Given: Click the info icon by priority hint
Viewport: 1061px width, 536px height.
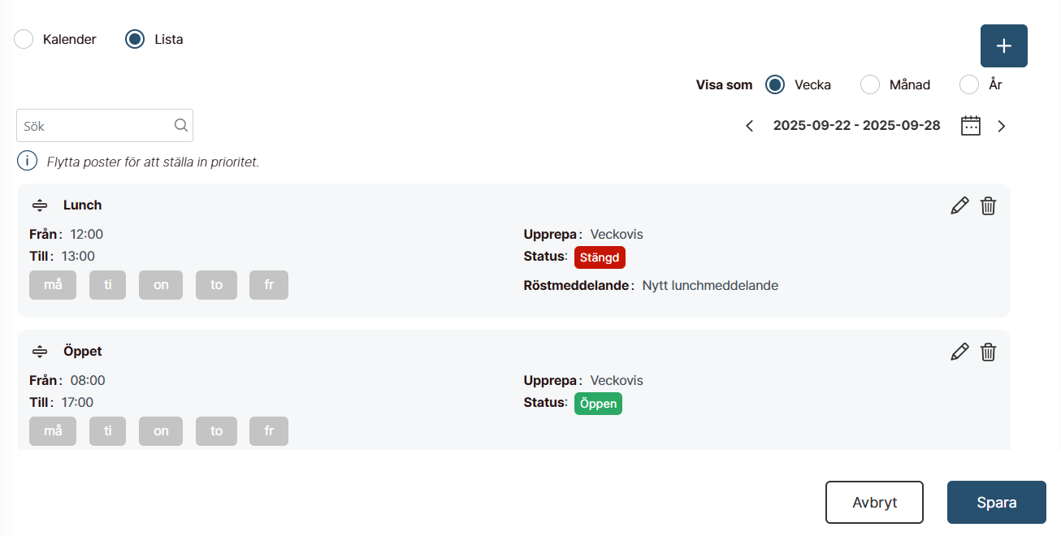Looking at the screenshot, I should [x=27, y=161].
